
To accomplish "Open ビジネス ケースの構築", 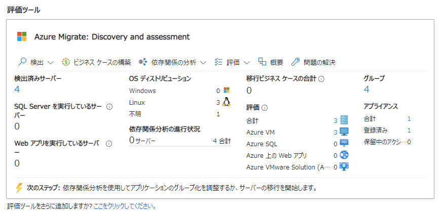I will tap(102, 62).
